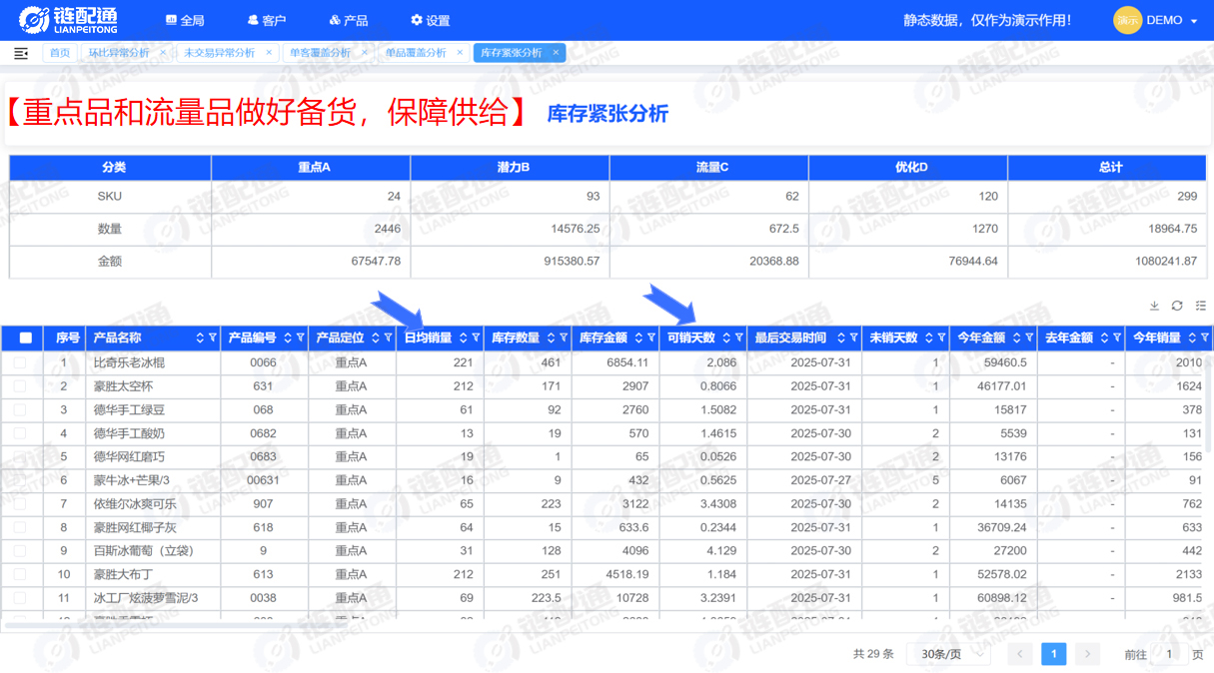
Task: Check the row for 比奇乐老冰棍
Action: (x=21, y=363)
